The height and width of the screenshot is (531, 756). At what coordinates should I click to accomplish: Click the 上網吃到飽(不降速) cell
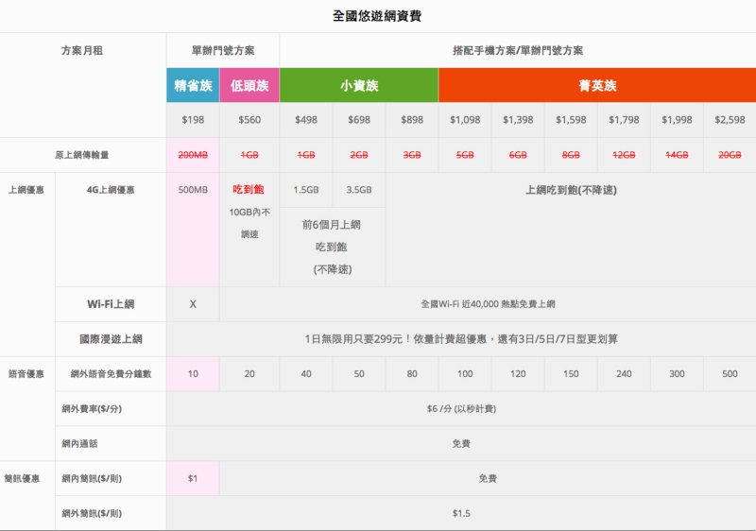(571, 190)
